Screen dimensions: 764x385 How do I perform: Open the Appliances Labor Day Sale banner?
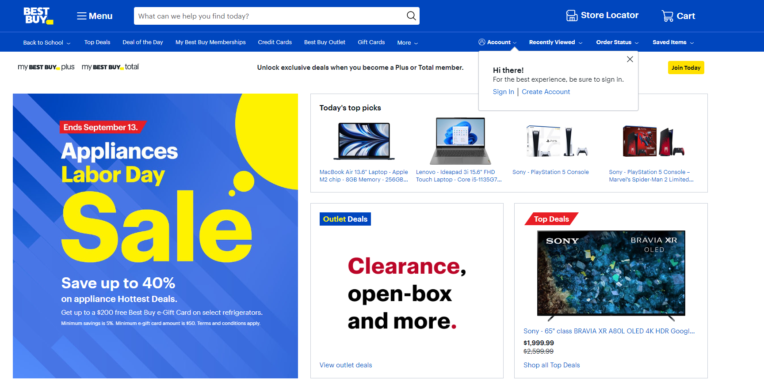155,236
